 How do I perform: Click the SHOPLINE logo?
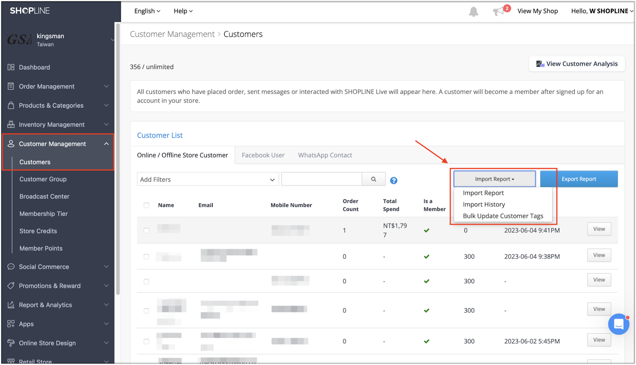coord(30,11)
